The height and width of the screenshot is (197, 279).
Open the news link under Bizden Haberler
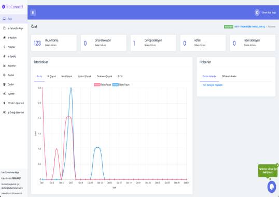(213, 85)
